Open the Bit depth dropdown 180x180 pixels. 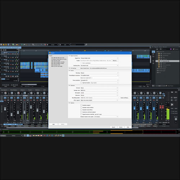(x=99, y=93)
